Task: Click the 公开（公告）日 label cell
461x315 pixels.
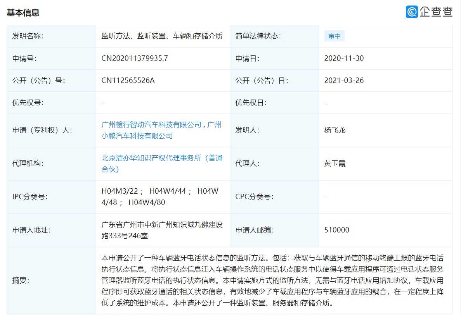Action: point(274,81)
